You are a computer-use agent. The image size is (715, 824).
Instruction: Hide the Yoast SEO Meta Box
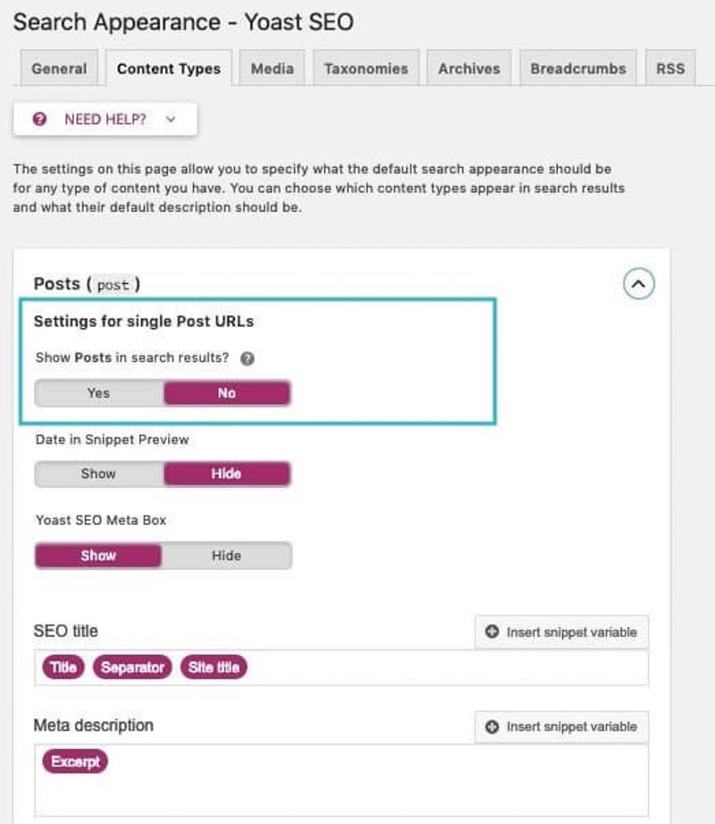(227, 555)
